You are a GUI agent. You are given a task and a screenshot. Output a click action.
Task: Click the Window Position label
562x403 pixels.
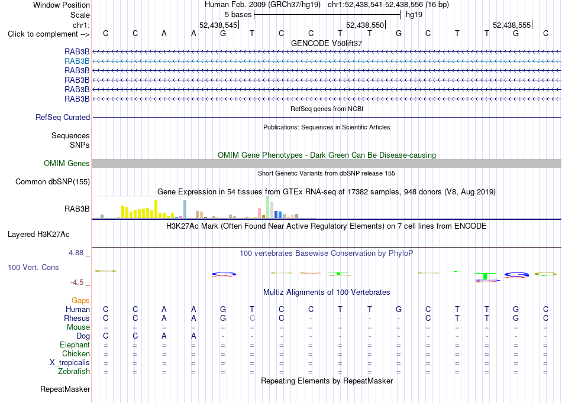(62, 5)
